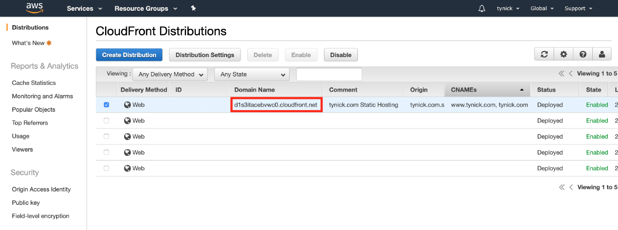Open the tynick account dropdown
The width and height of the screenshot is (618, 230).
[508, 8]
